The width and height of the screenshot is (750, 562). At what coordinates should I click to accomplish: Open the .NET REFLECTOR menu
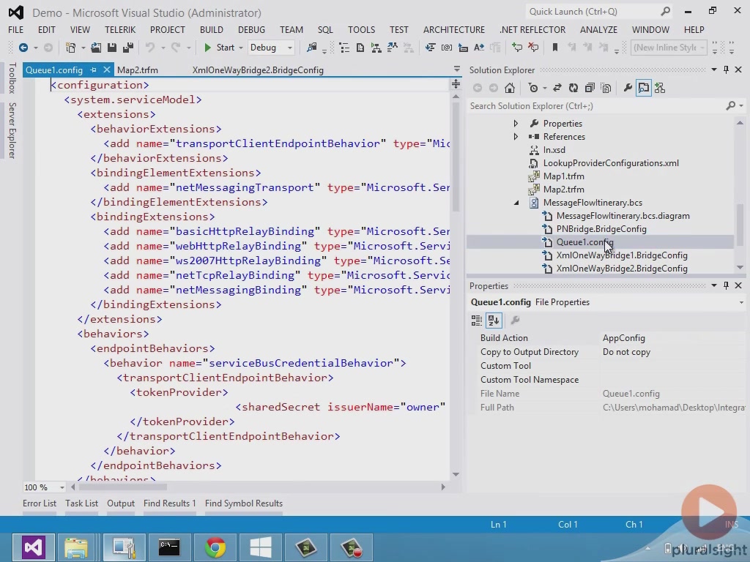[532, 29]
